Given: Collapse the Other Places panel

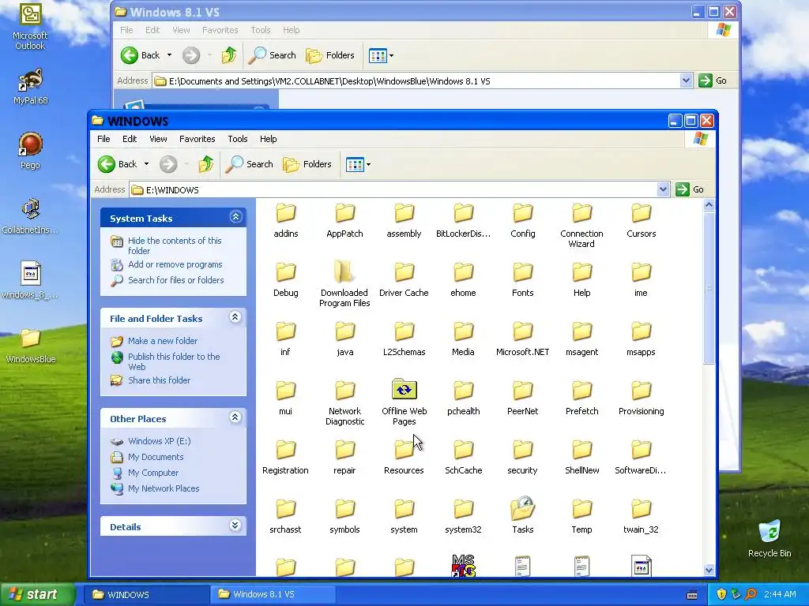Looking at the screenshot, I should pos(235,417).
